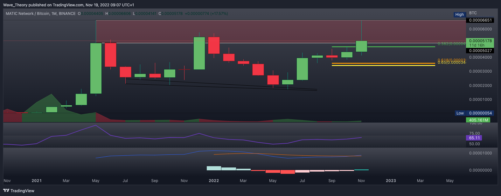
Task: Open the MATIC Network / Bitcoin symbol title
Action: click(41, 14)
